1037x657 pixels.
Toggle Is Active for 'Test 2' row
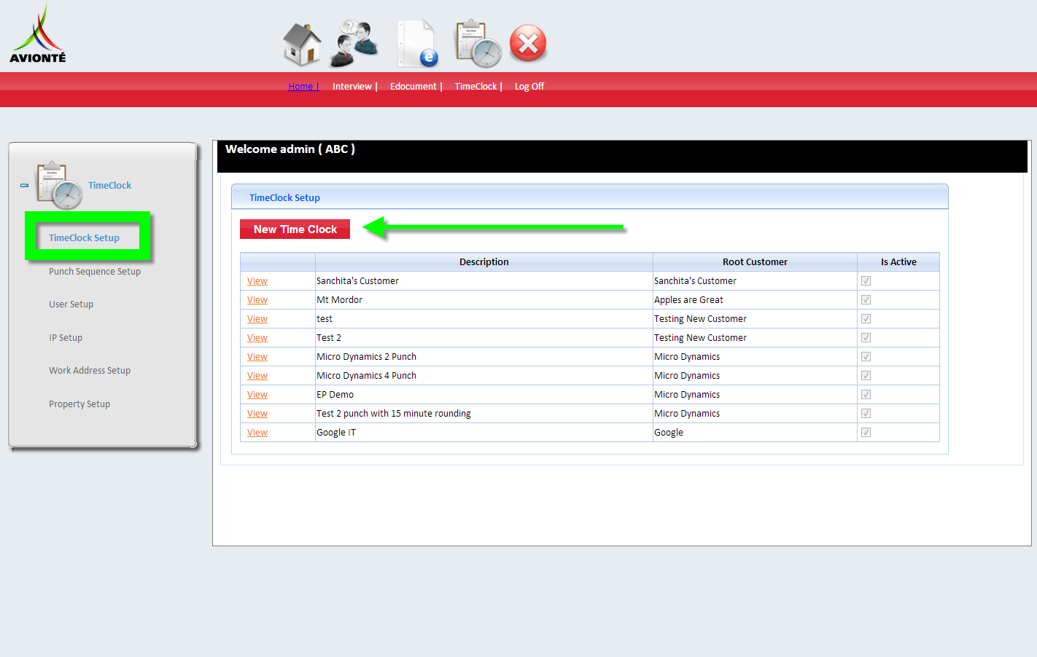click(866, 338)
